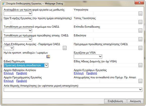Open lookup button for Επίπεδο Εκπαίδευσης

tap(140, 30)
